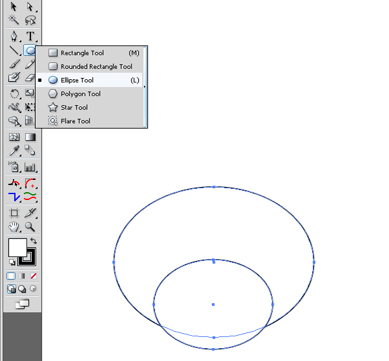Image resolution: width=389 pixels, height=361 pixels.
Task: Choose the Scale tool
Action: click(30, 93)
